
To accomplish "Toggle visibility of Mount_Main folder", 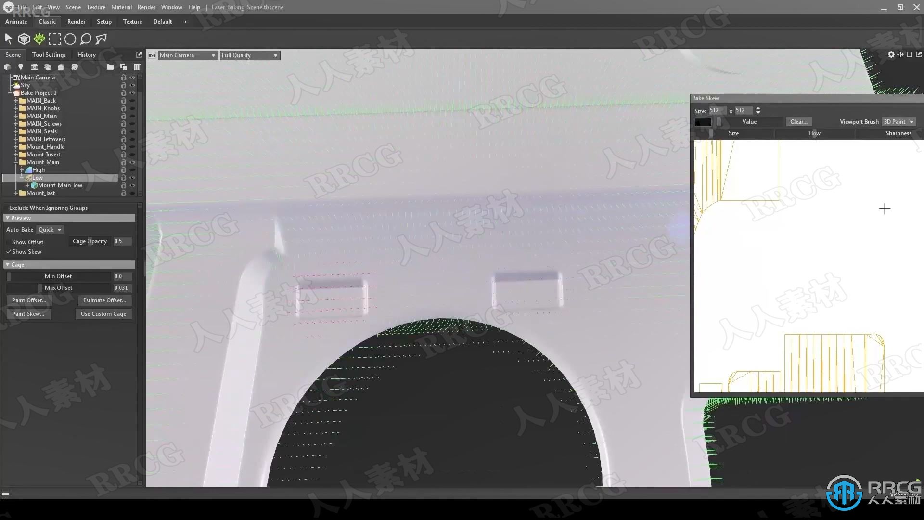I will [132, 162].
